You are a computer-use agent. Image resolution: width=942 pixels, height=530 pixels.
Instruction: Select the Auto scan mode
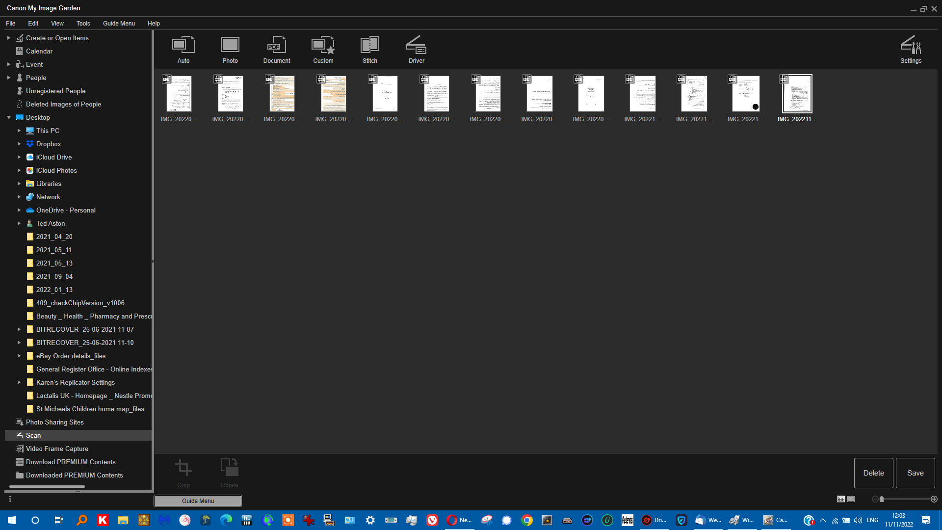point(183,49)
